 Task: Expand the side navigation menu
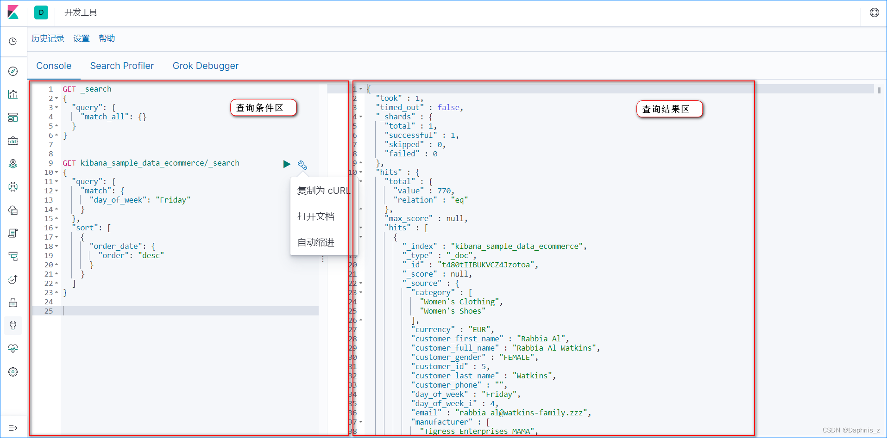tap(13, 428)
